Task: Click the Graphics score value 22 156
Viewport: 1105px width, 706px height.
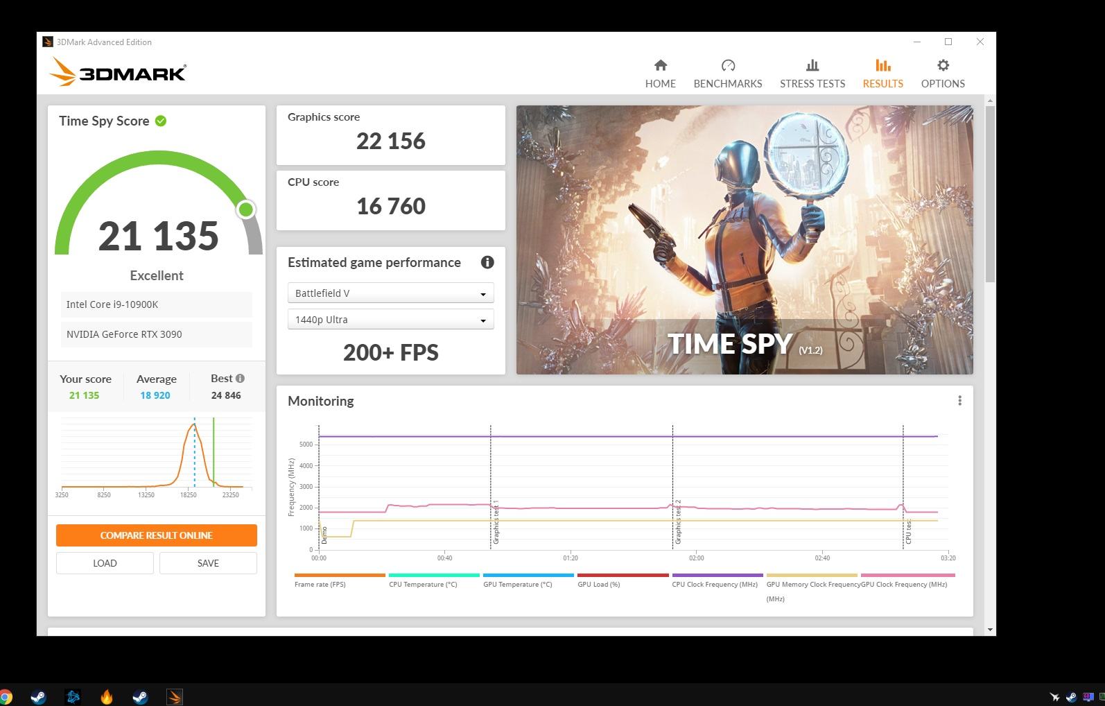Action: point(391,141)
